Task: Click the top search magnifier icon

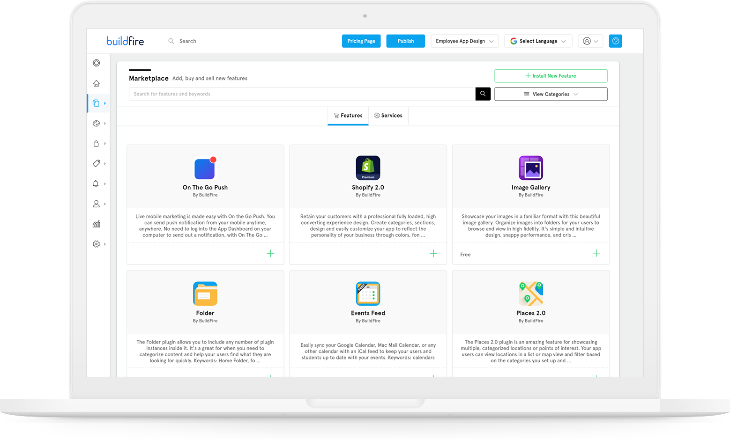Action: click(x=171, y=41)
